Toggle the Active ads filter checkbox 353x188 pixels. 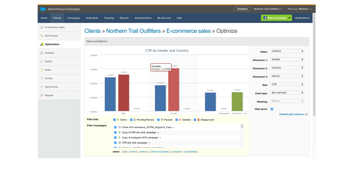[x=115, y=120]
